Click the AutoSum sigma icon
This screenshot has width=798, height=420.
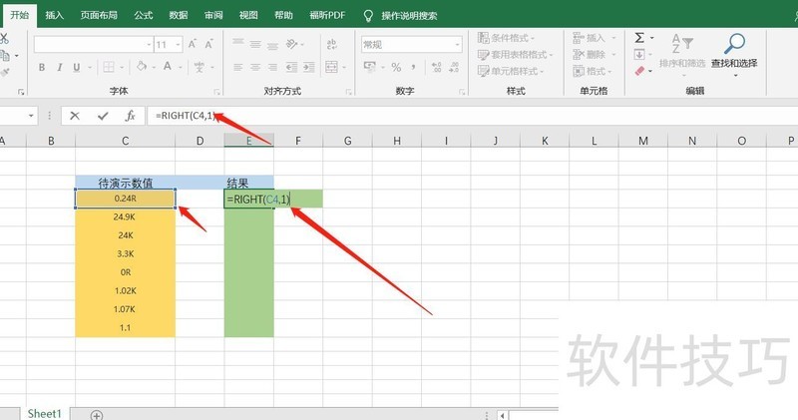[x=639, y=38]
